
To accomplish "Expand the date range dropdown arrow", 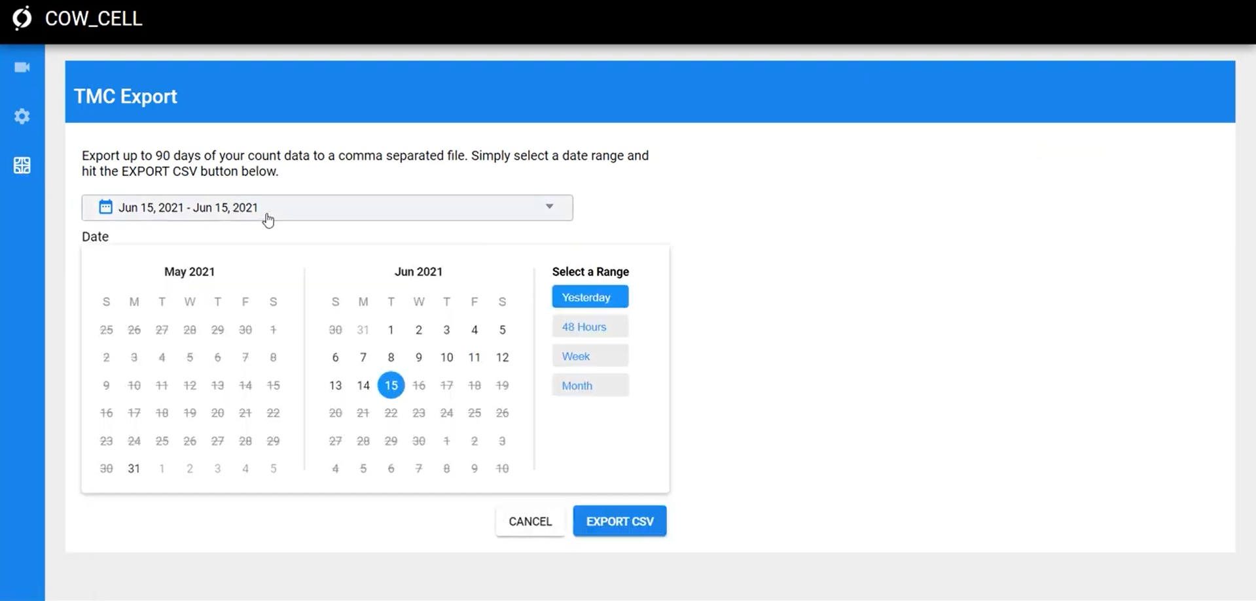I will tap(549, 207).
